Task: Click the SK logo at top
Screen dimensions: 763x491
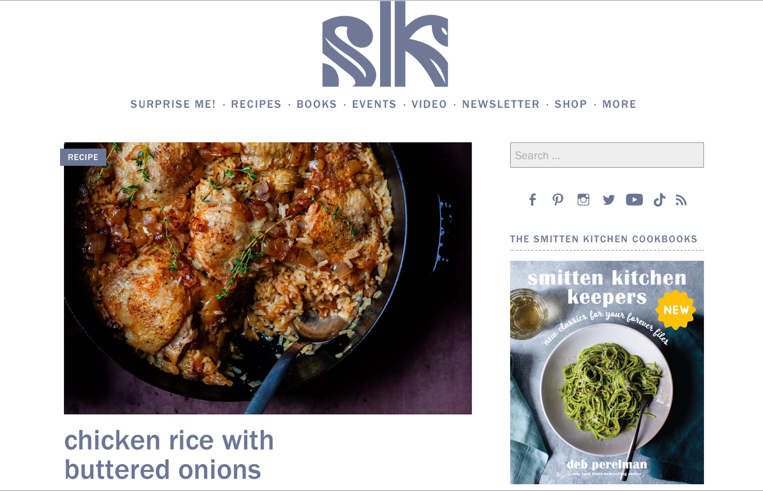Action: click(x=385, y=44)
